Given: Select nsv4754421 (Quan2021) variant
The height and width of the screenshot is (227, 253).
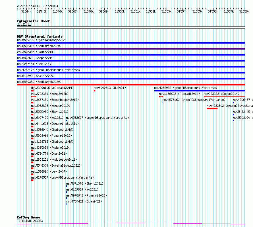Looking at the screenshot, I should pyautogui.click(x=84, y=201).
